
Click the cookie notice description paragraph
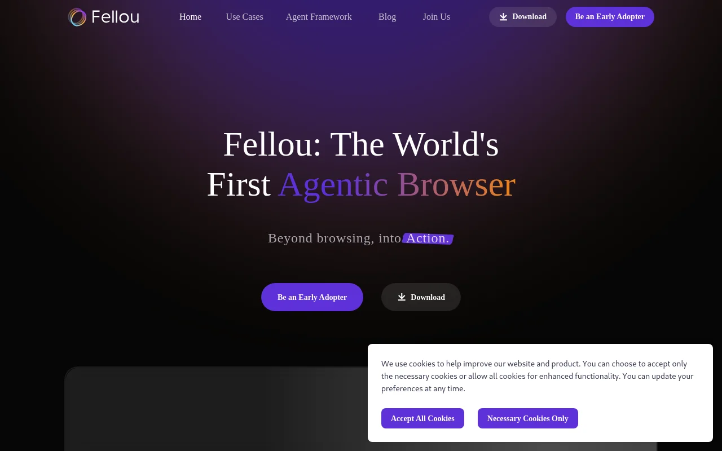pyautogui.click(x=538, y=376)
